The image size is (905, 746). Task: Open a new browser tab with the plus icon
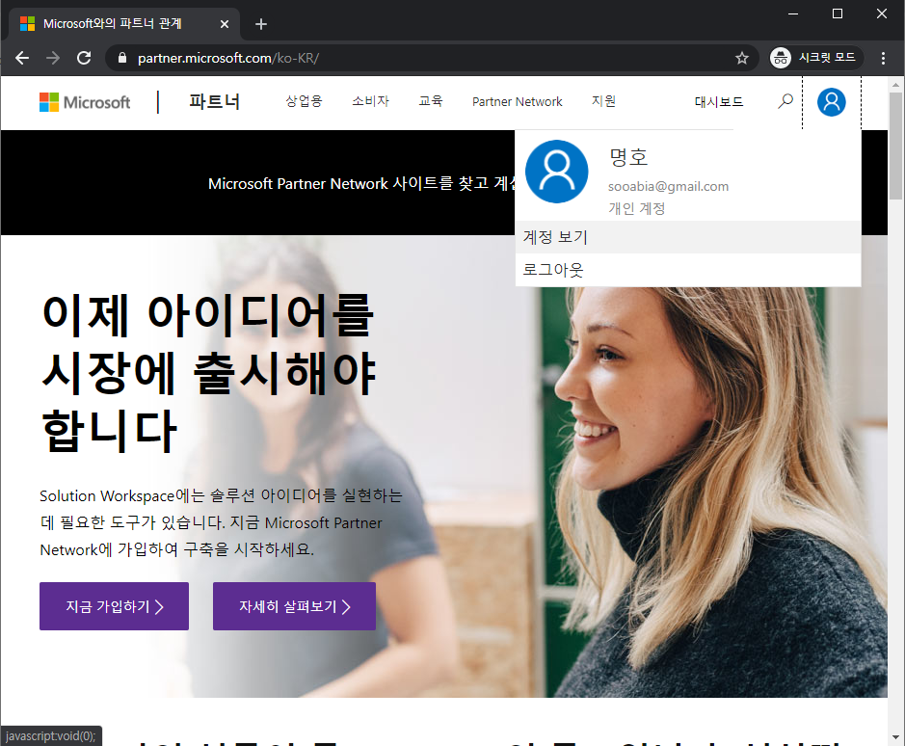pyautogui.click(x=261, y=24)
